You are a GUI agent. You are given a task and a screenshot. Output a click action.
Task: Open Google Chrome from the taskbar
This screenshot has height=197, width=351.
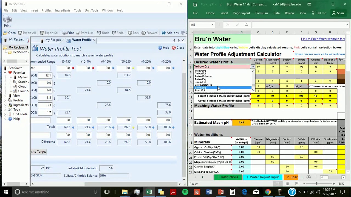[x=268, y=192]
